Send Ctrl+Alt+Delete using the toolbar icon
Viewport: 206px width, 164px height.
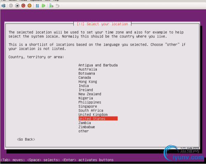pyautogui.click(x=3, y=6)
